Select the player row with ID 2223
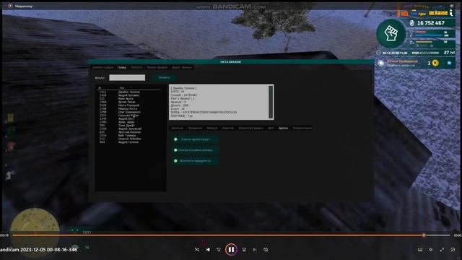 [x=128, y=116]
